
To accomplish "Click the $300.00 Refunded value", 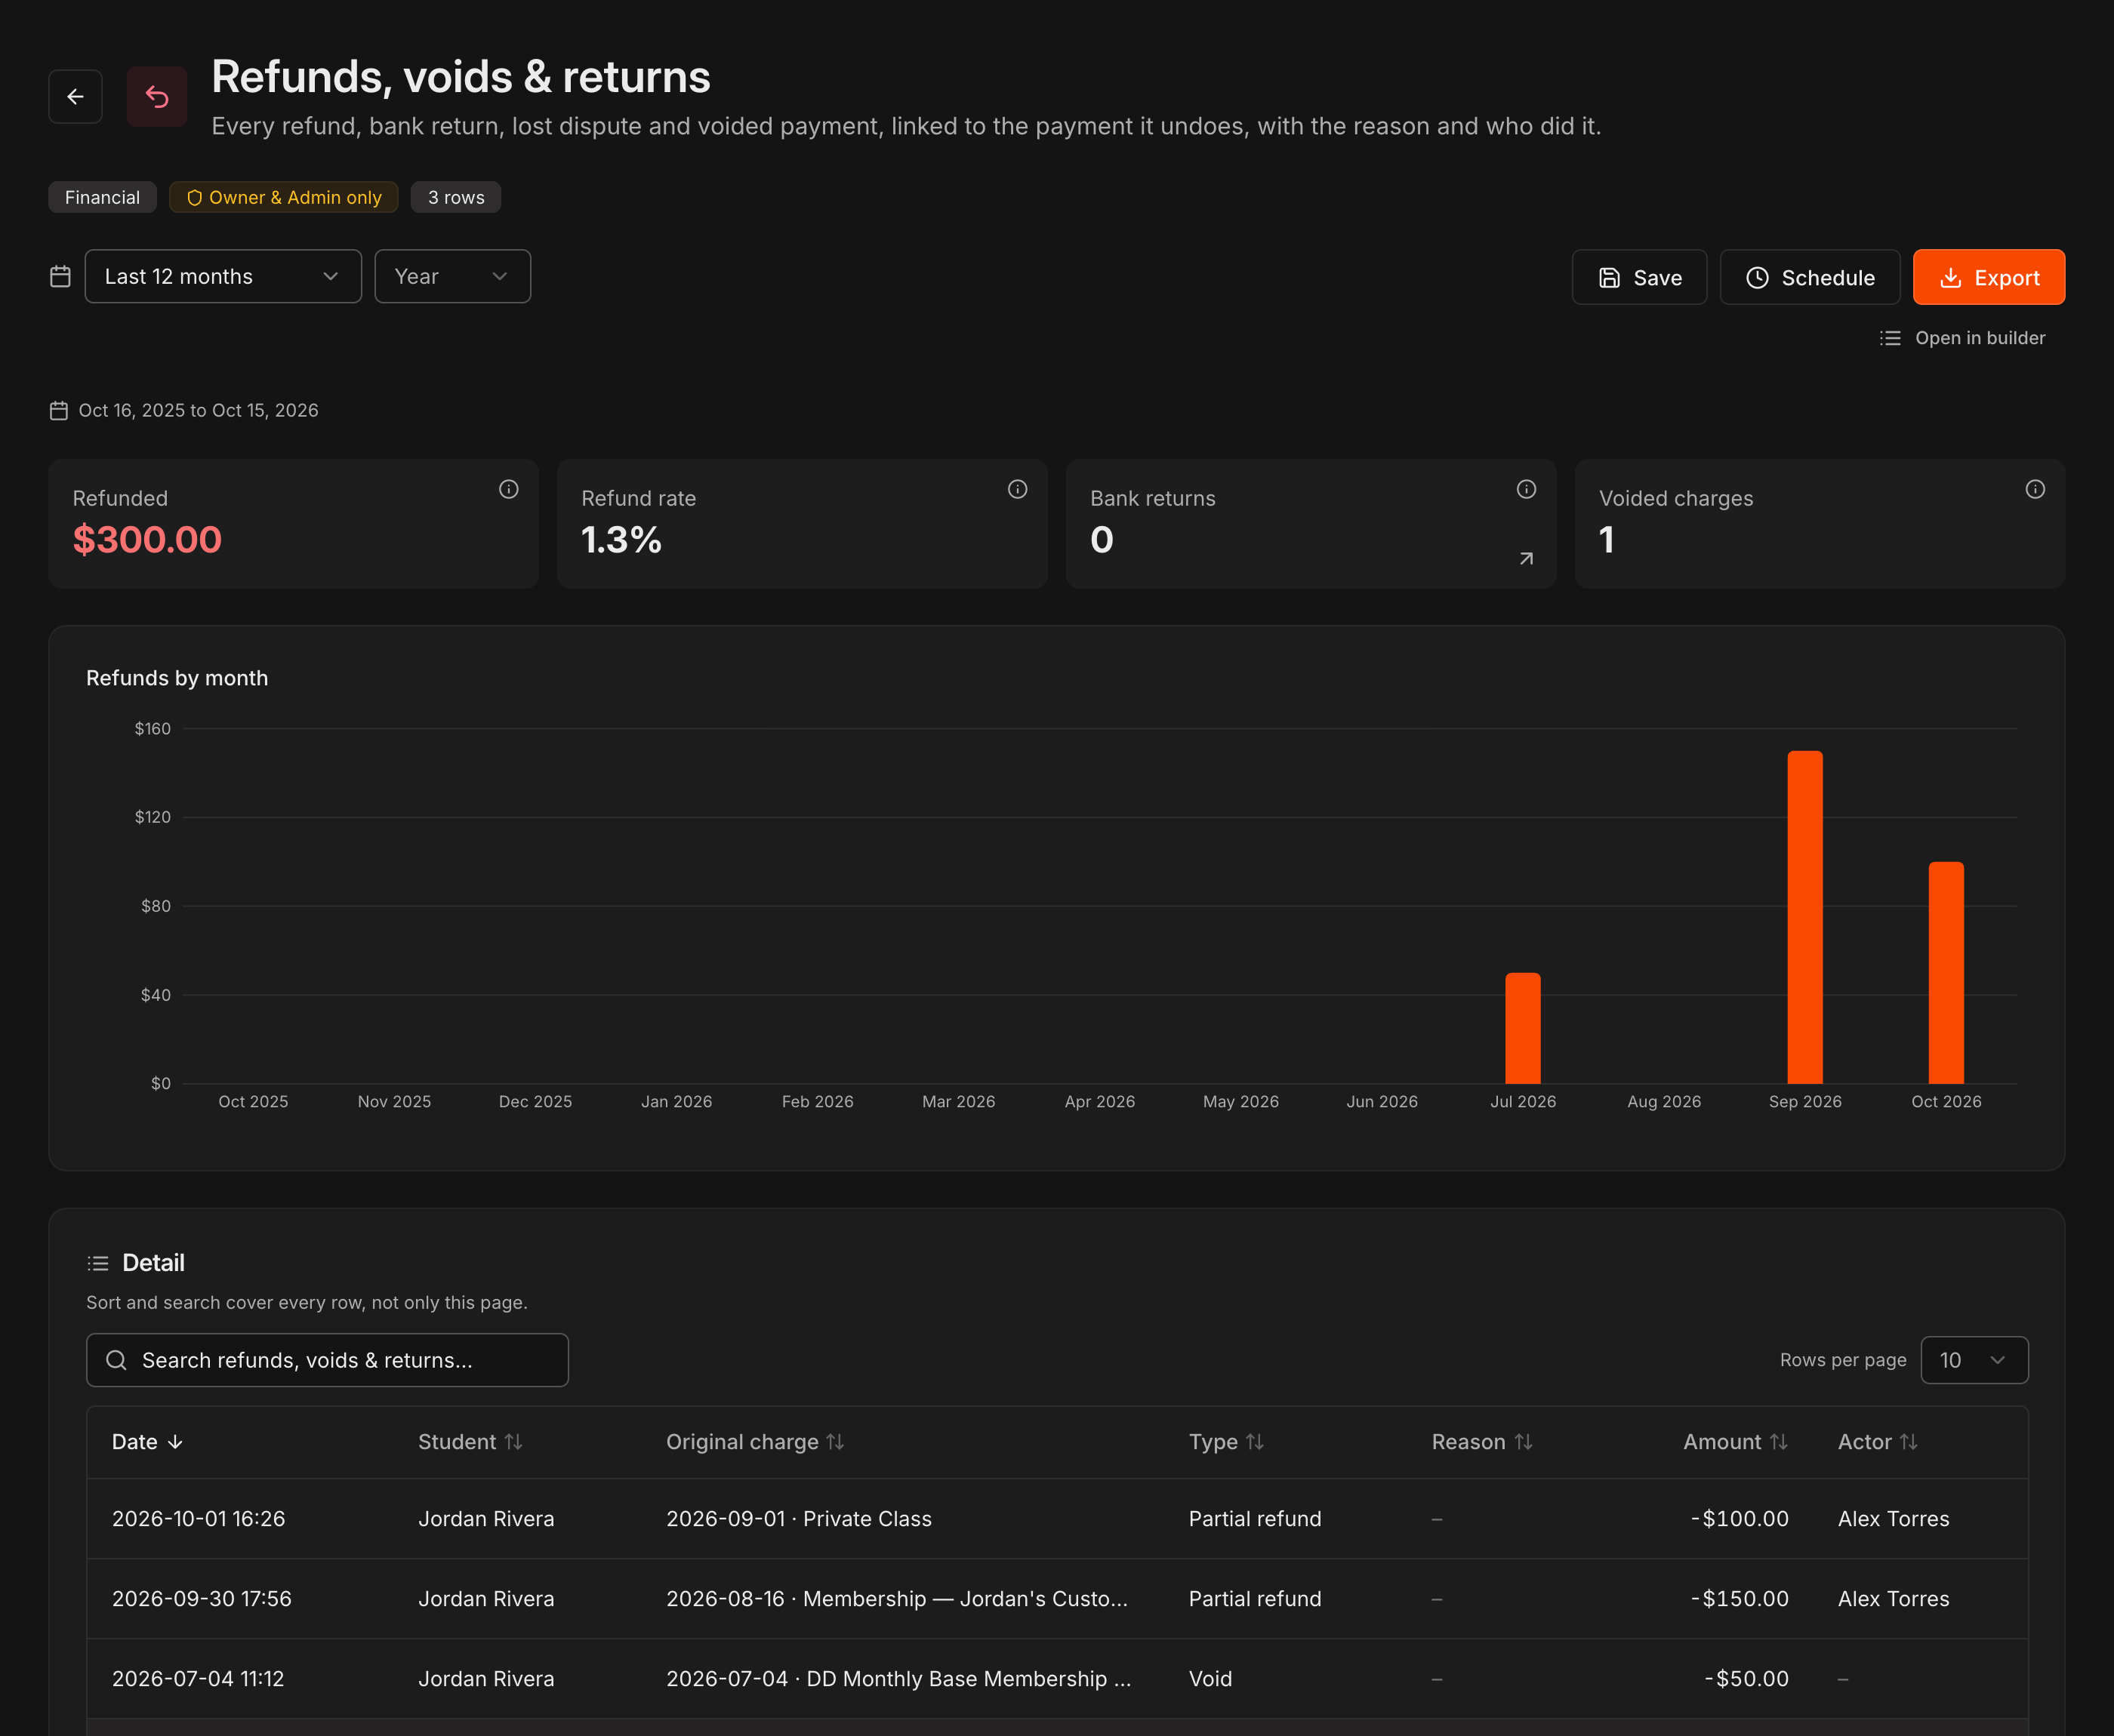I will tap(147, 540).
